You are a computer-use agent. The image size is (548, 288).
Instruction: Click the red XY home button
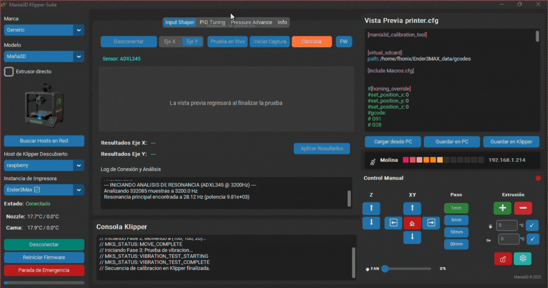tap(412, 223)
